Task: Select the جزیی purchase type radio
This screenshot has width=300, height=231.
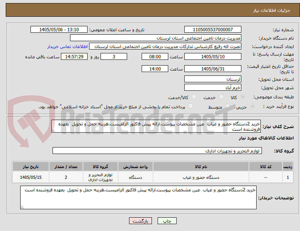Action: point(252,106)
